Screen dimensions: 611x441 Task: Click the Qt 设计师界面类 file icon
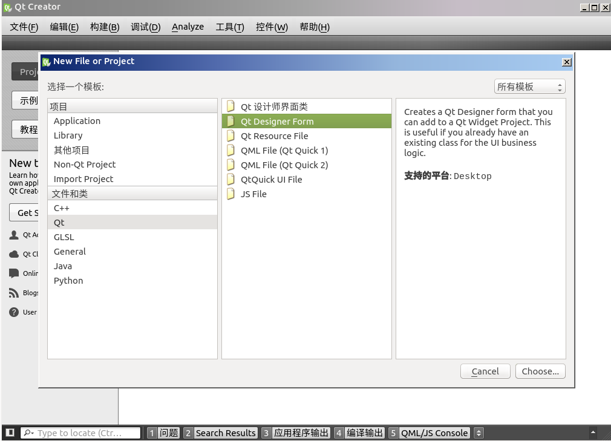tap(230, 106)
